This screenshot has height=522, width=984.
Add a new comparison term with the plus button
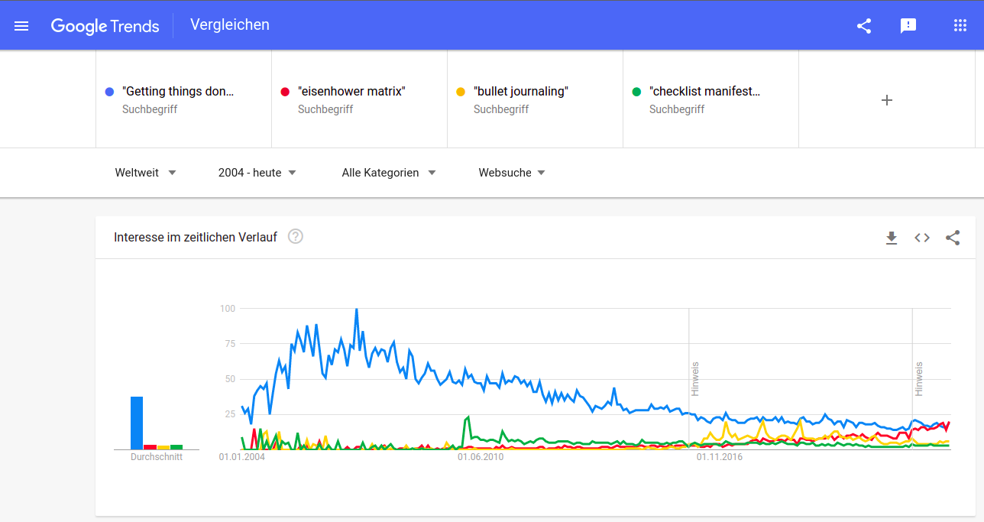(886, 99)
